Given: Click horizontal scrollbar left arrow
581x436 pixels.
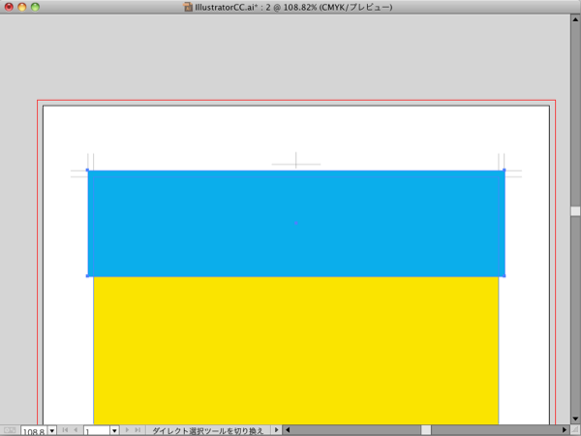Looking at the screenshot, I should point(289,430).
